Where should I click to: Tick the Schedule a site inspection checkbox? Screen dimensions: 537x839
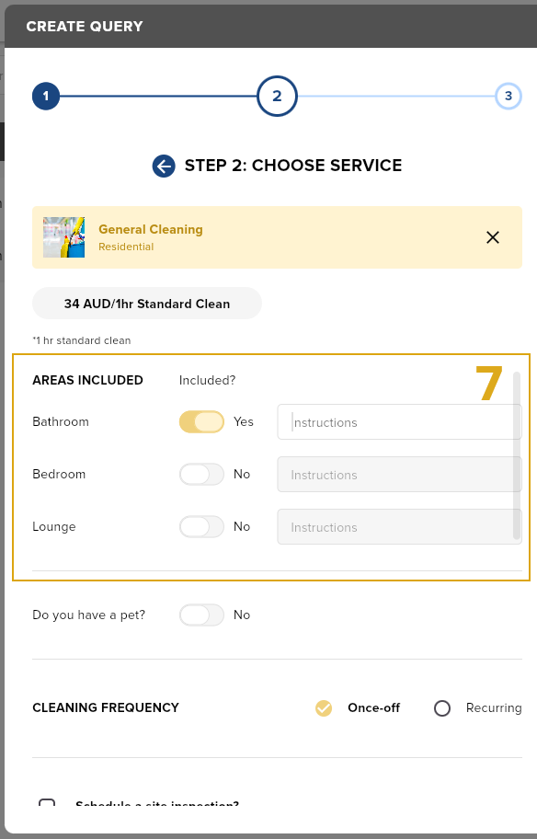(x=47, y=804)
